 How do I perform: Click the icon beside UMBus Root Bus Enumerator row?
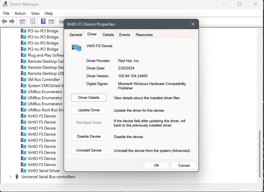click(23, 110)
